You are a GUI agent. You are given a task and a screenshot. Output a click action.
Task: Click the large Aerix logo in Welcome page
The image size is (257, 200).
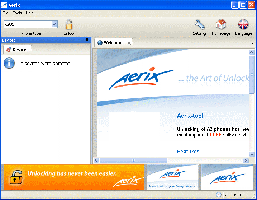click(x=141, y=78)
